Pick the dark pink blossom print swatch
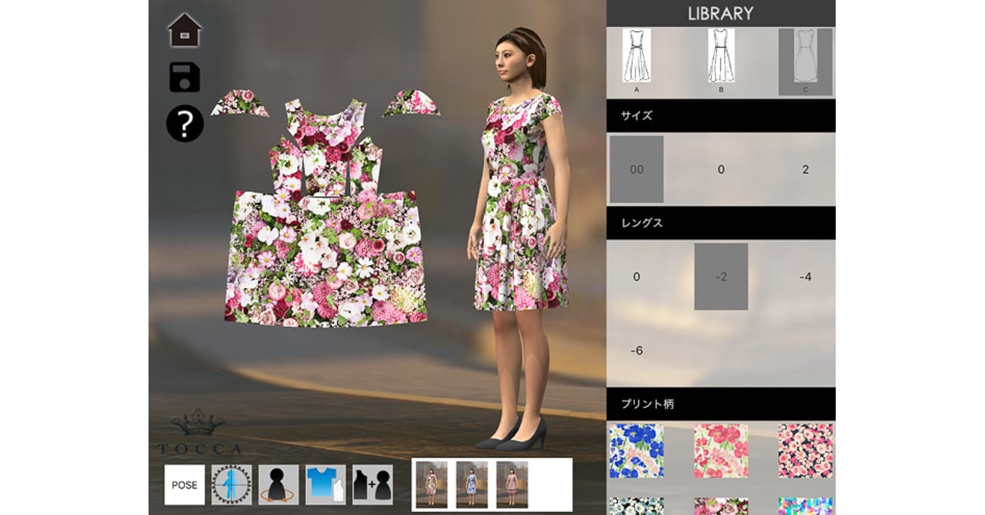This screenshot has height=515, width=985. click(806, 451)
